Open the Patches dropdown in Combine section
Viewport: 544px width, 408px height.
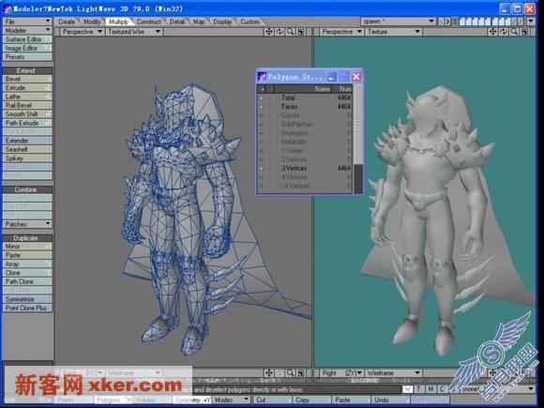[x=27, y=224]
